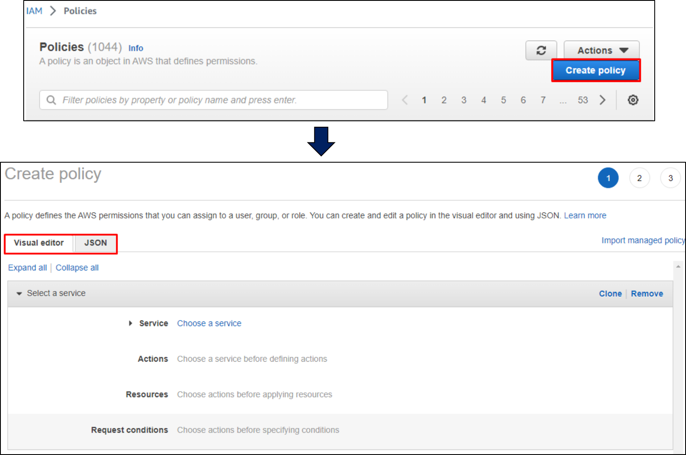686x455 pixels.
Task: Click Import managed policy link
Action: 642,240
